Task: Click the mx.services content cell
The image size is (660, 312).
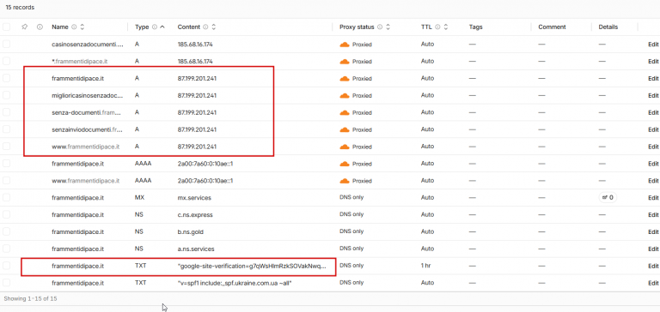Action: (x=194, y=197)
